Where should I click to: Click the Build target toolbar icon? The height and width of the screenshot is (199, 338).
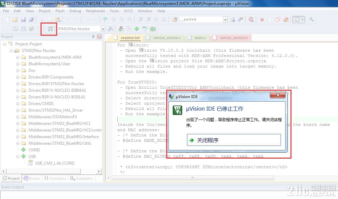tap(15, 29)
